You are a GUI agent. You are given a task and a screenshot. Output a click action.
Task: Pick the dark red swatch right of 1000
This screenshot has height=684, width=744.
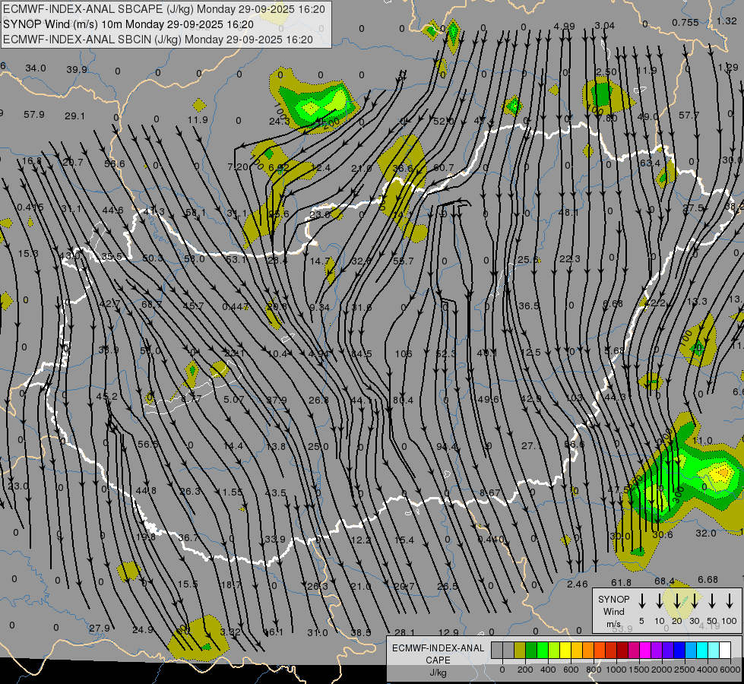622,651
